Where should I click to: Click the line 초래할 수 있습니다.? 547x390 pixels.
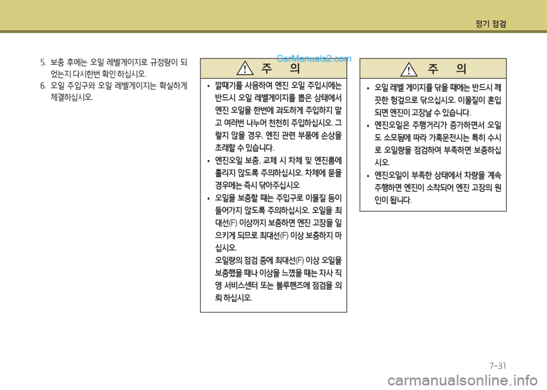[244, 148]
